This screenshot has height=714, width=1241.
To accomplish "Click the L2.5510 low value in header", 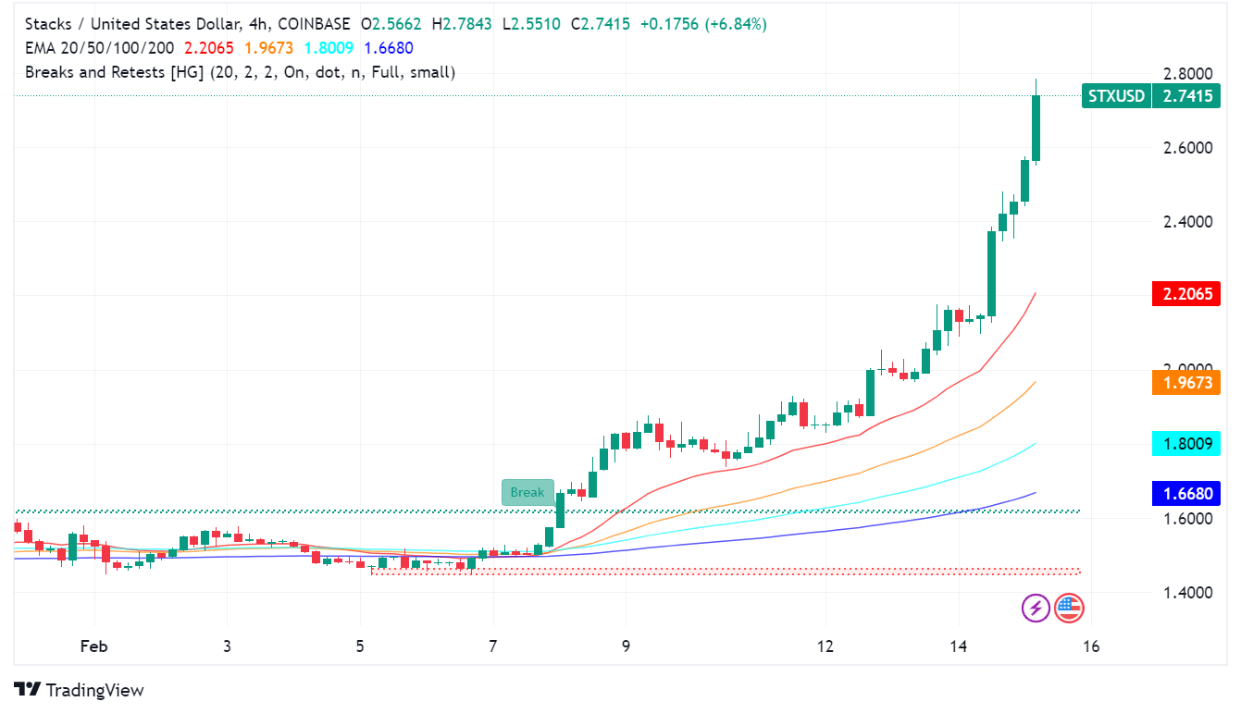I will tap(532, 24).
